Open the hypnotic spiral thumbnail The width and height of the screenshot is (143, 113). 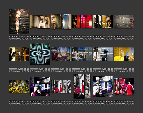(x=40, y=54)
